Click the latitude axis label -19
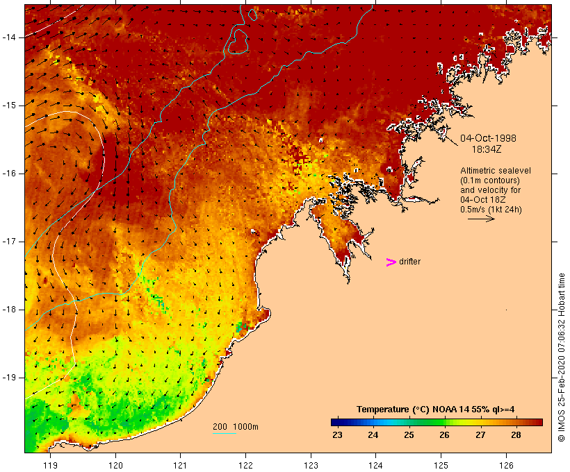570x472 pixels. coord(9,378)
